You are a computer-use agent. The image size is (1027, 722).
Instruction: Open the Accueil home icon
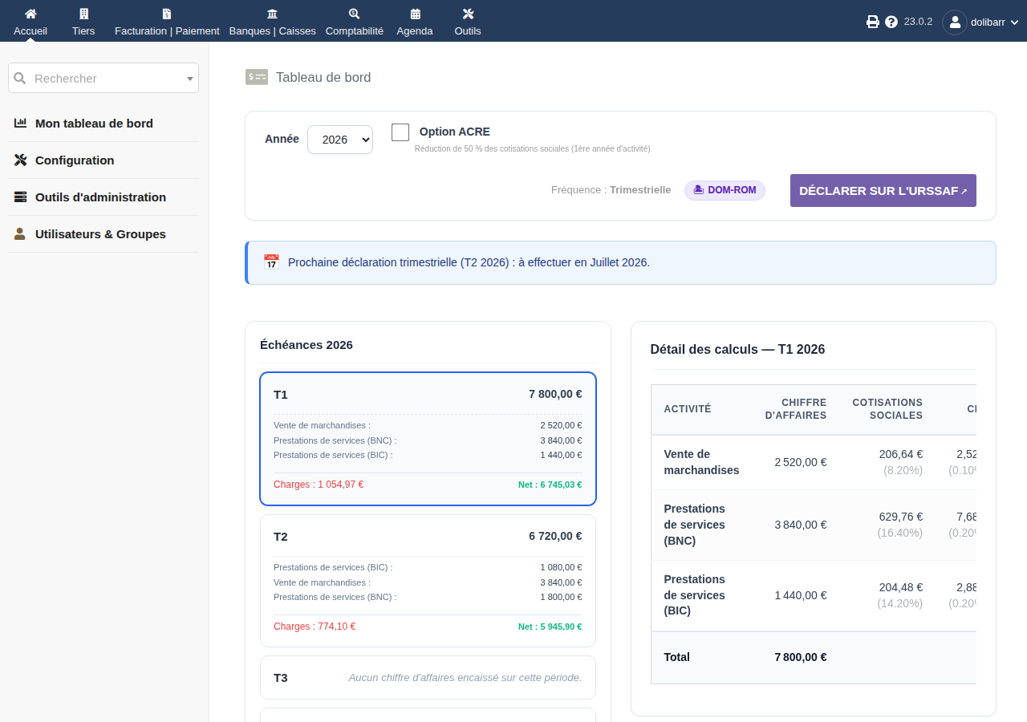point(30,14)
